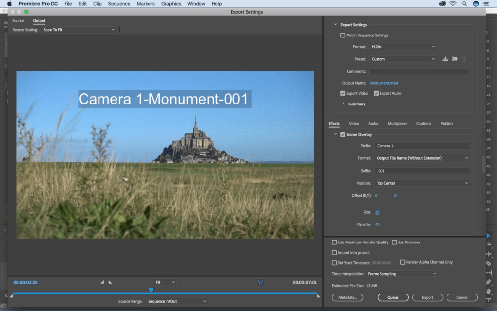Viewport: 497px width, 311px height.
Task: Enable Use Maximum Render Quality
Action: coord(334,242)
